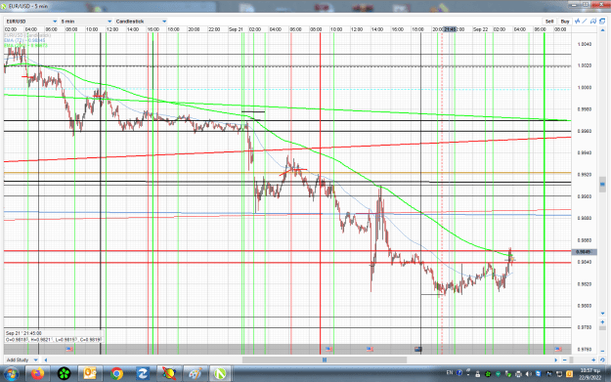Open the Windows Start button
611x382 pixels.
click(x=12, y=374)
